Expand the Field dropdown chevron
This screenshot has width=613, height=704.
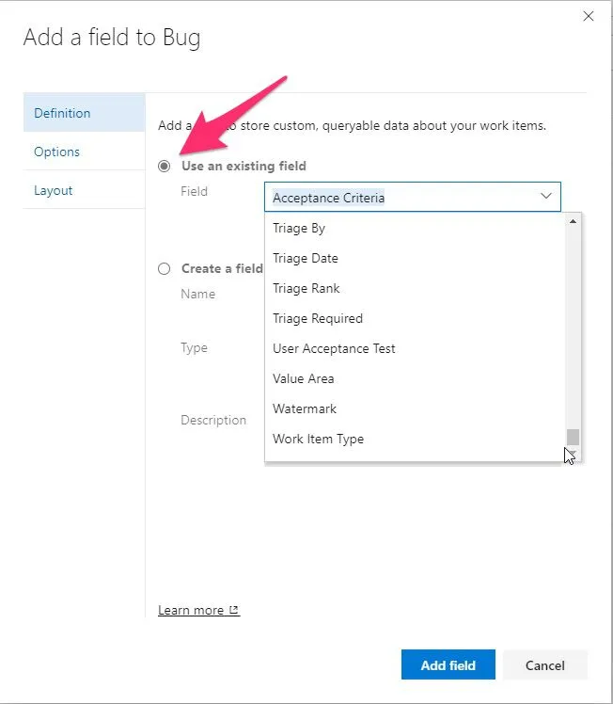pyautogui.click(x=545, y=197)
